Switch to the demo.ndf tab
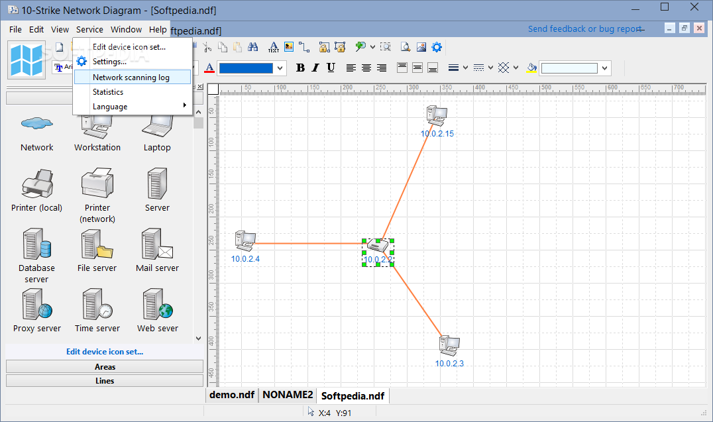The height and width of the screenshot is (422, 713). point(232,395)
